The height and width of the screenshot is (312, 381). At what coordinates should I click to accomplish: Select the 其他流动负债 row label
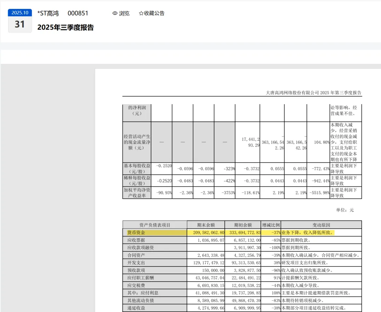140,300
